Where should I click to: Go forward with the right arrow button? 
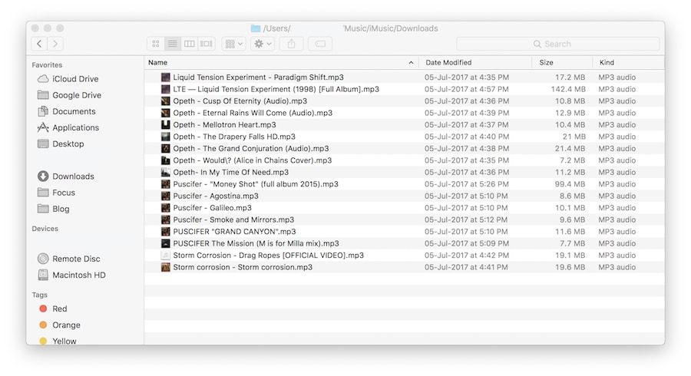(55, 44)
